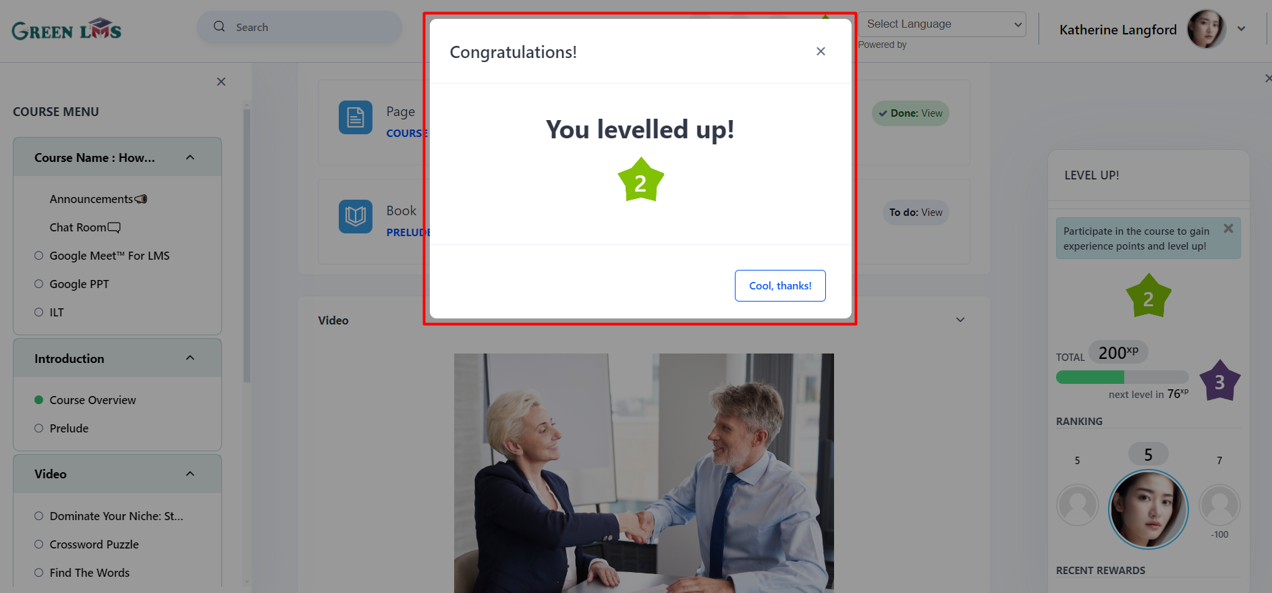Click the green level 2 star badge in dialog
This screenshot has height=593, width=1272.
(x=641, y=180)
